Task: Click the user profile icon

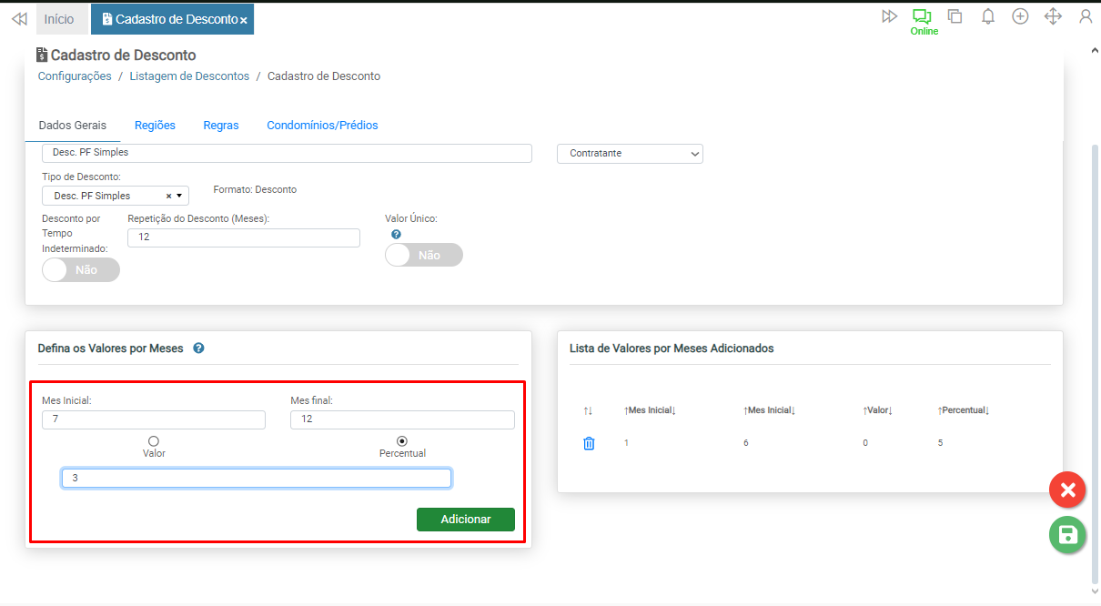Action: [x=1085, y=16]
